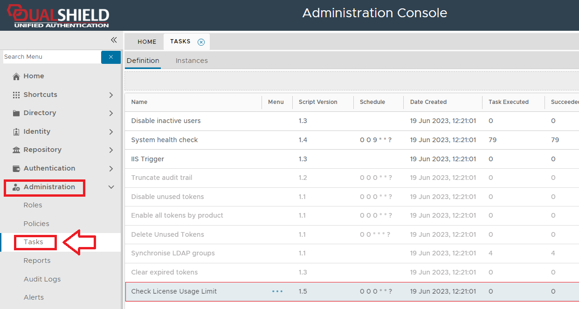
Task: Expand the Shortcuts menu arrow
Action: [x=111, y=95]
